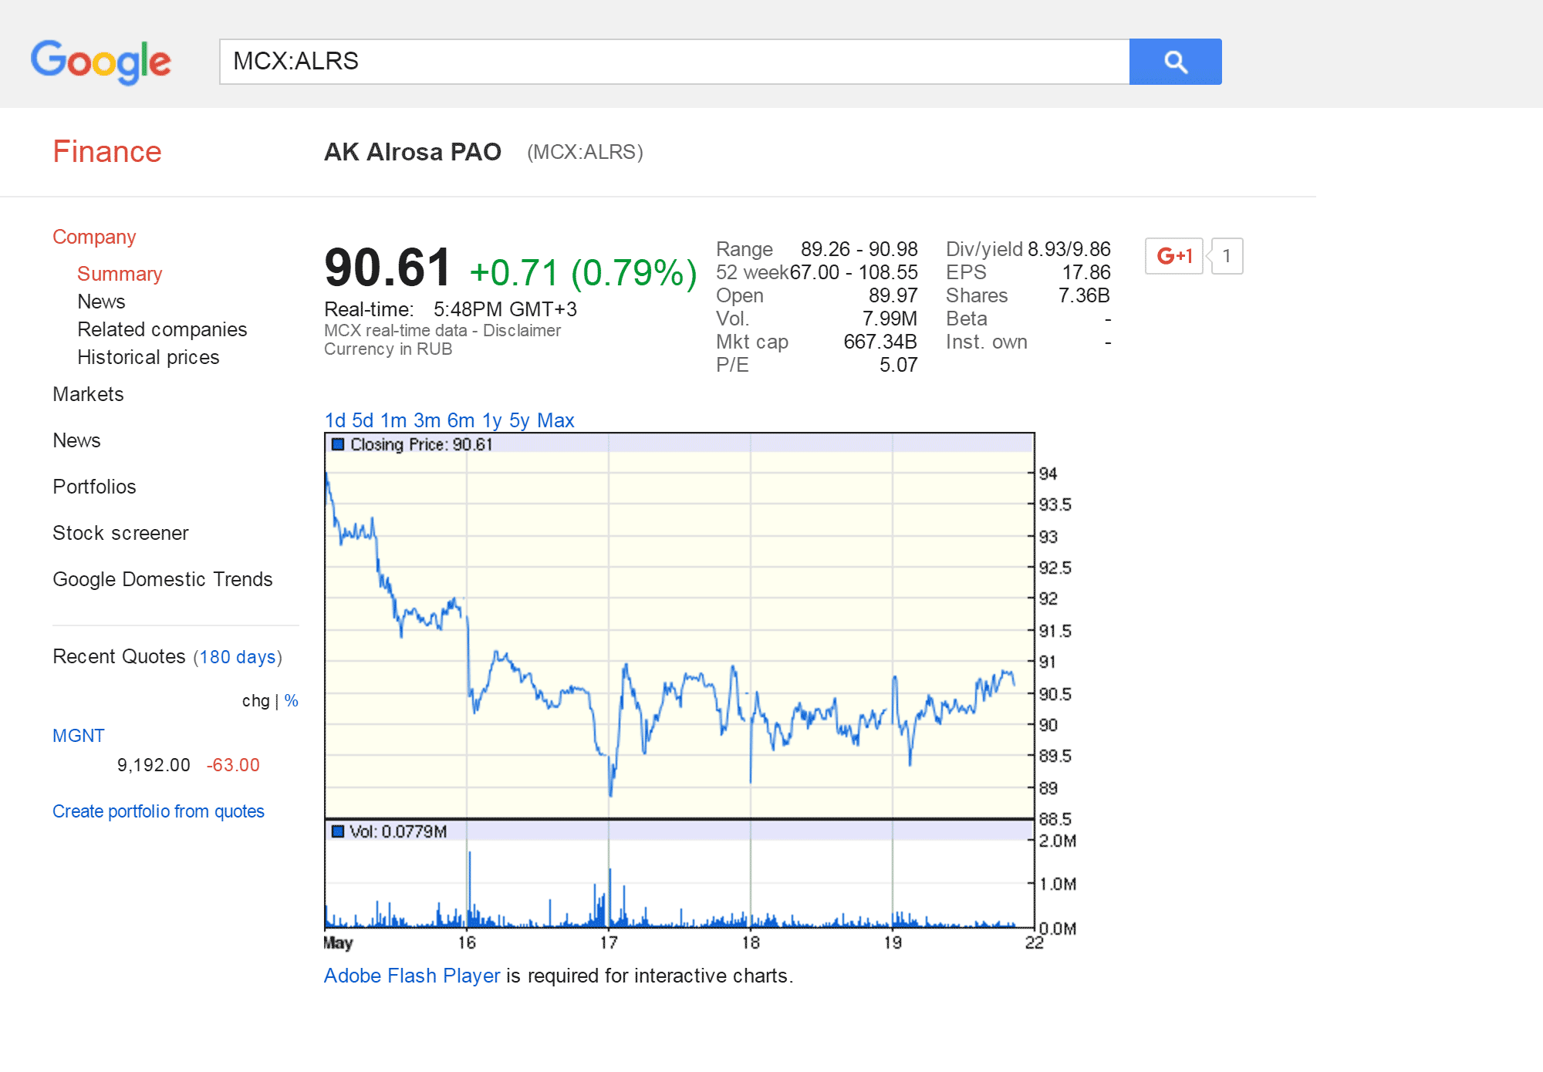Click the +1 count bubble
1543x1072 pixels.
[1226, 256]
